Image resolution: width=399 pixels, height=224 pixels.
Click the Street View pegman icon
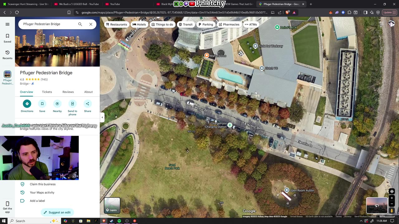click(x=392, y=211)
